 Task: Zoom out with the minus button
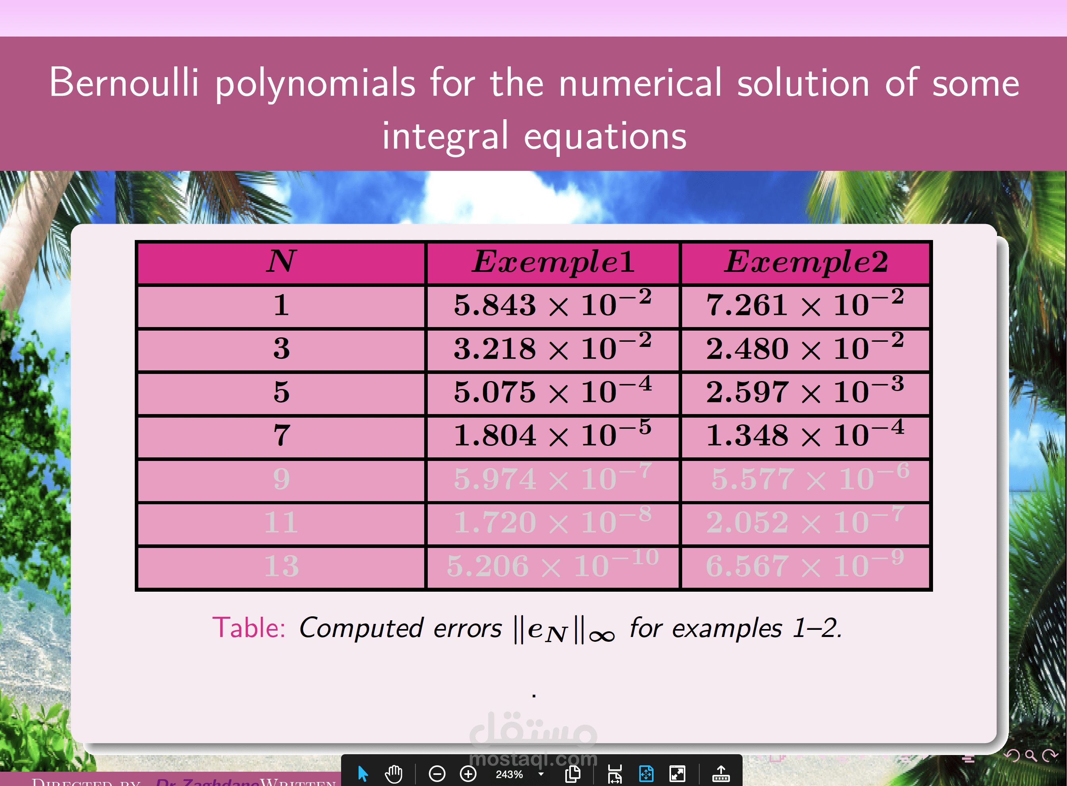pyautogui.click(x=436, y=774)
